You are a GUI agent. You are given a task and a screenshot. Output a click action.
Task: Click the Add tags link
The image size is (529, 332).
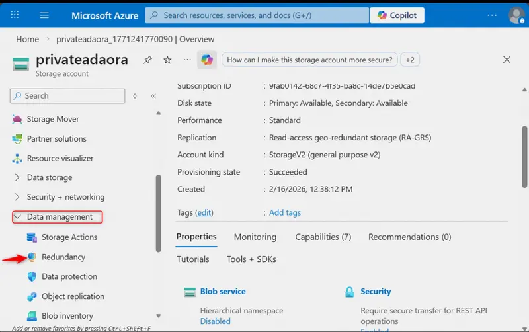[285, 212]
